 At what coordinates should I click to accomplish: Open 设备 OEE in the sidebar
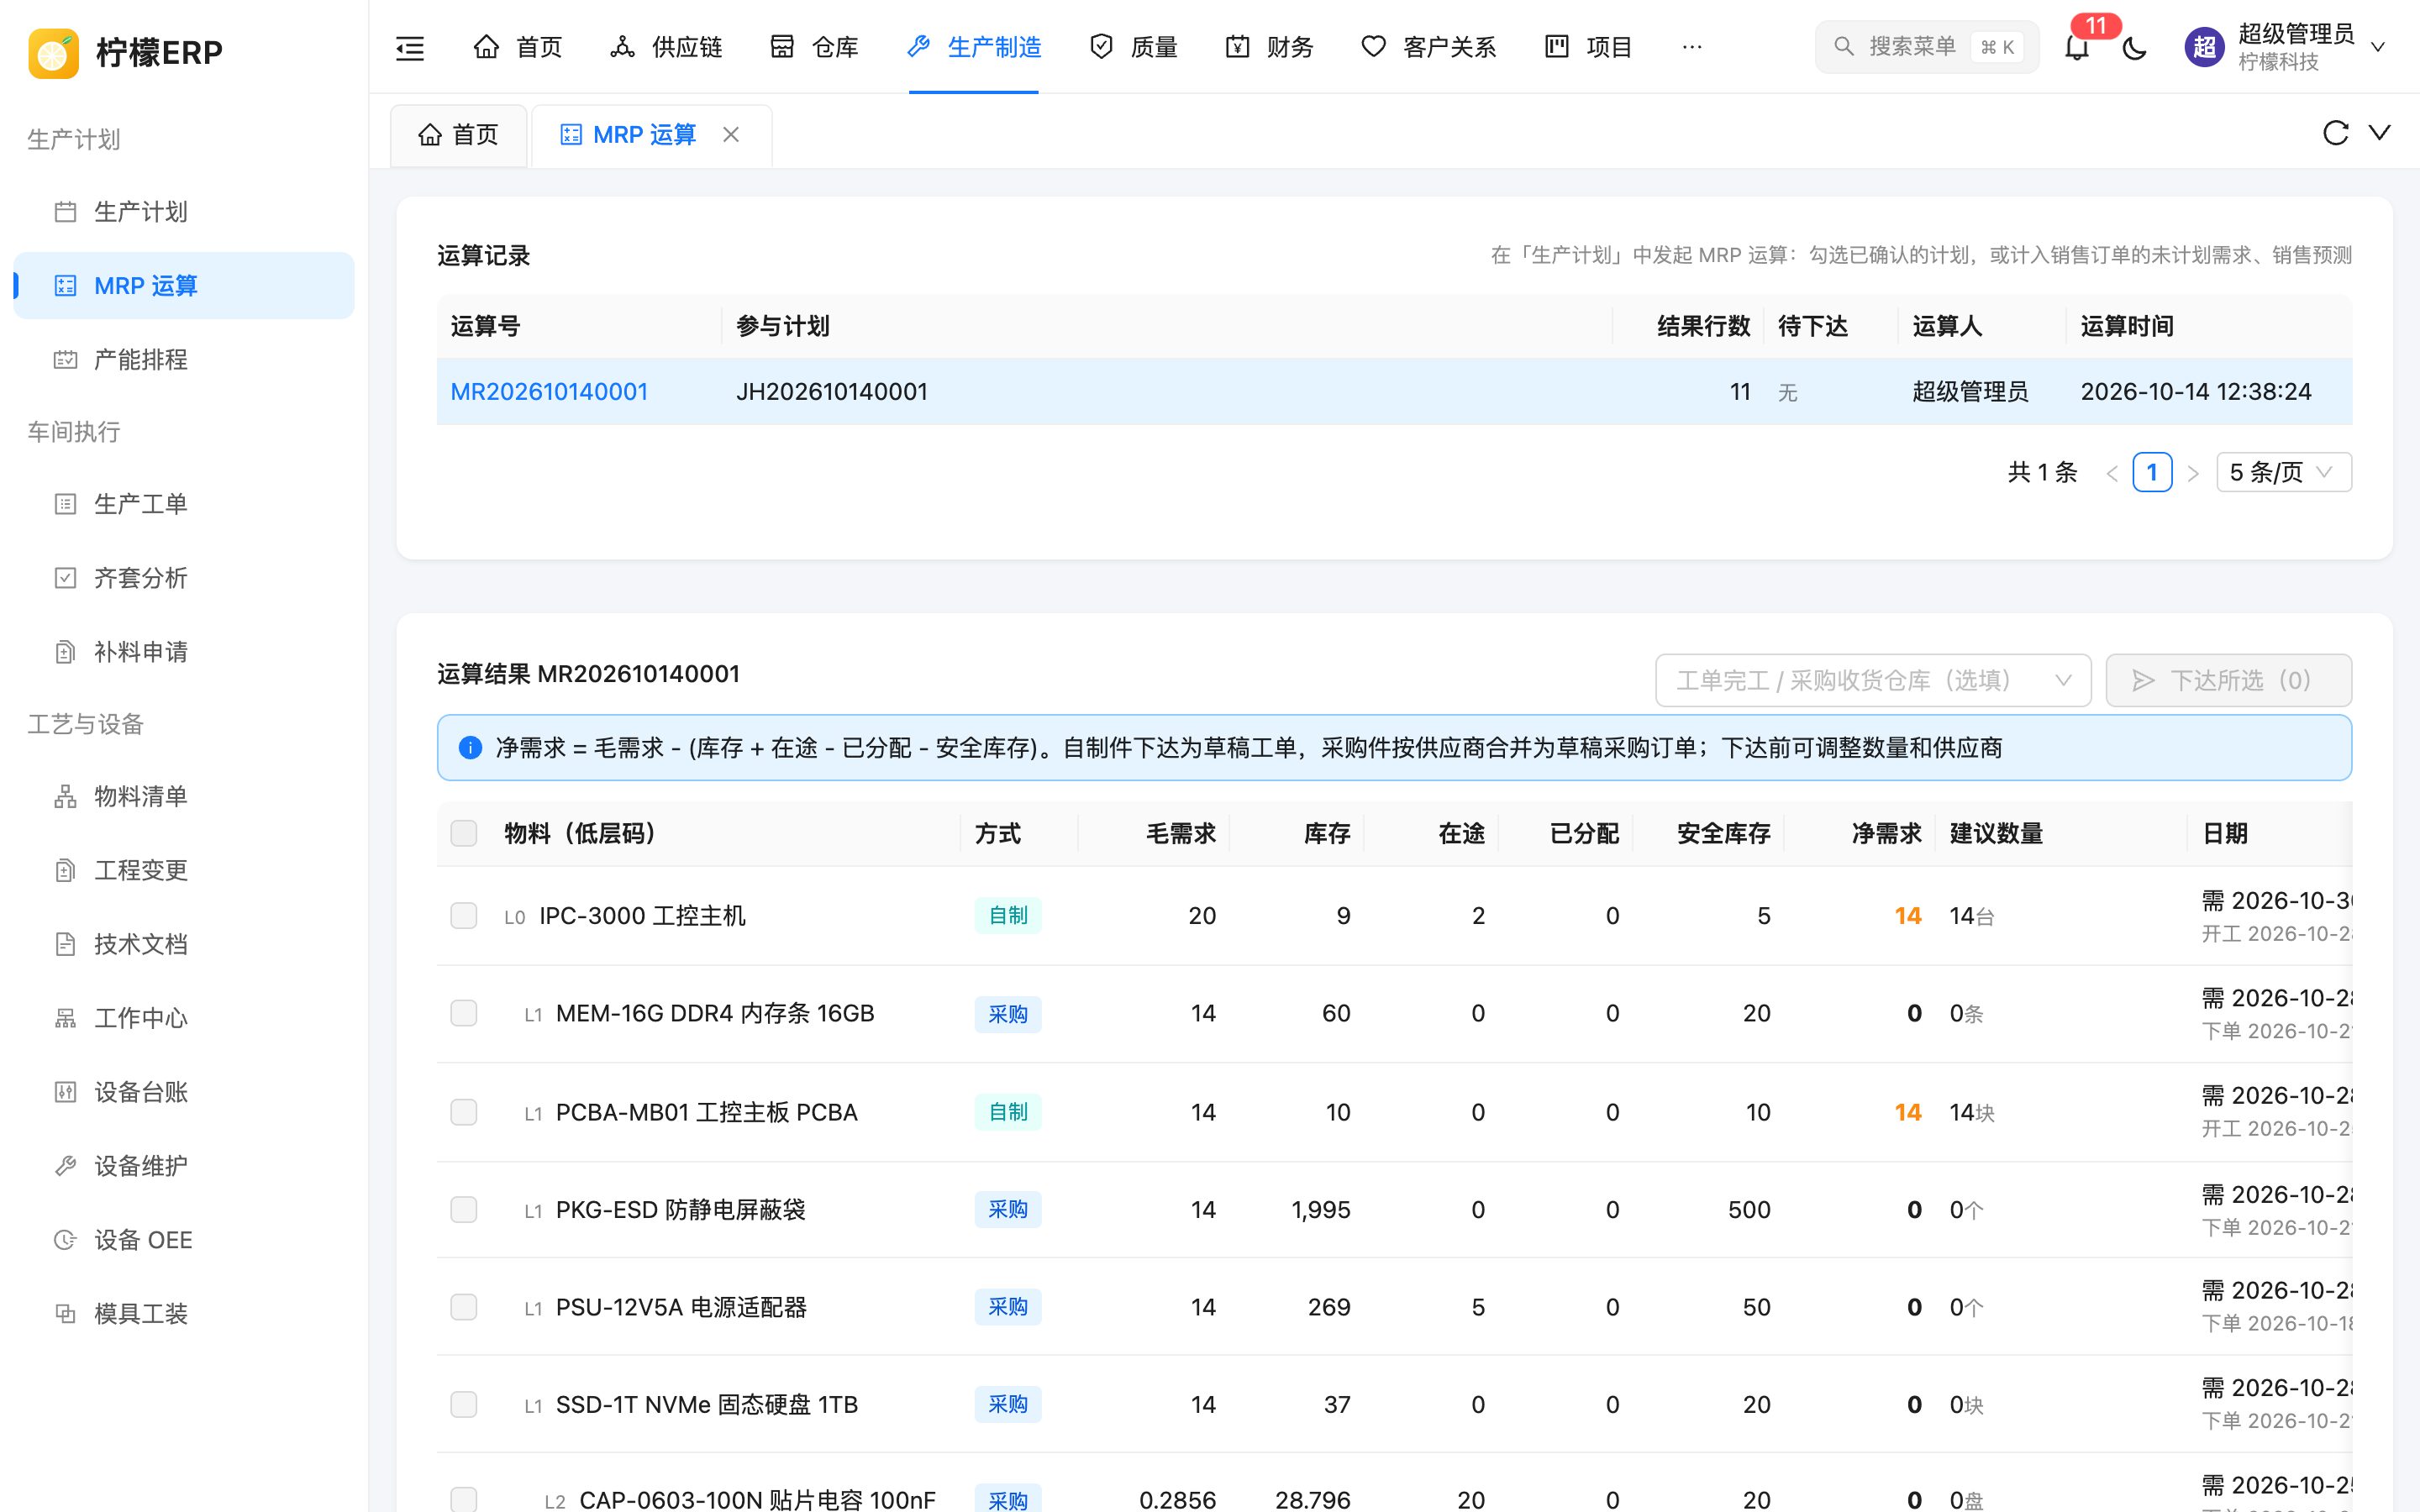coord(184,1240)
